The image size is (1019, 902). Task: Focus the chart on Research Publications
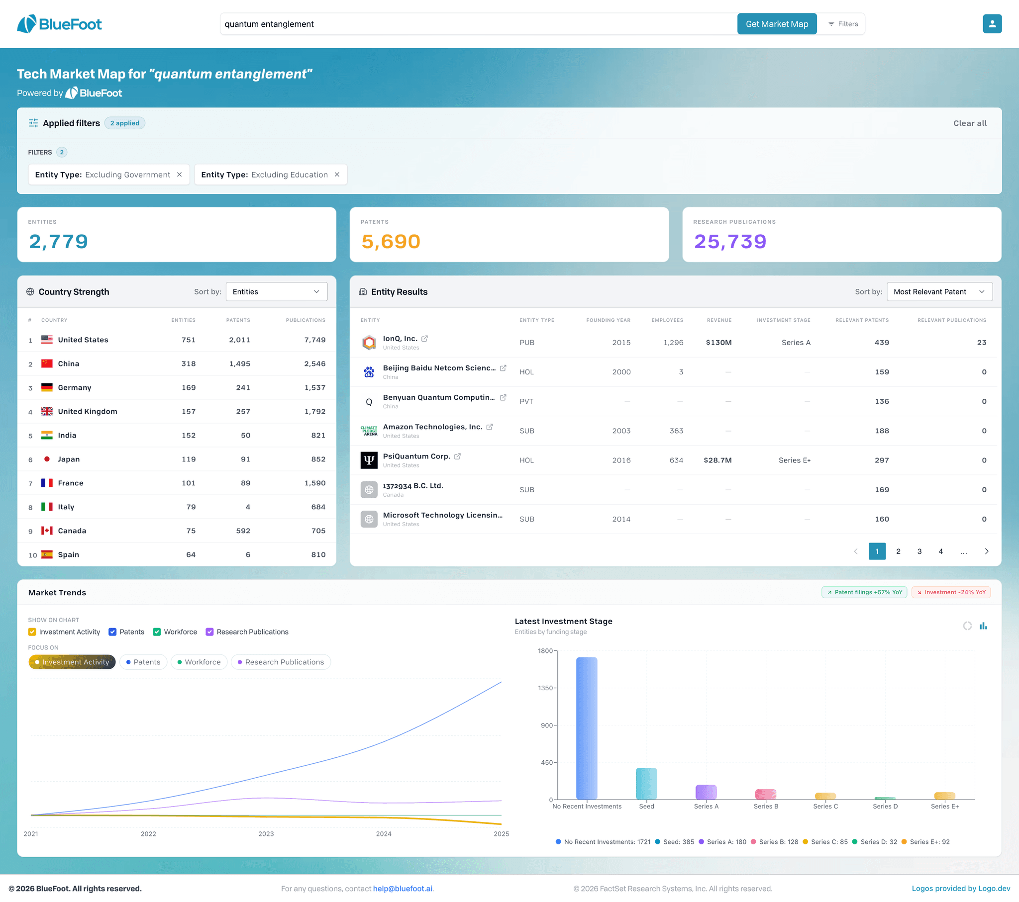[281, 662]
